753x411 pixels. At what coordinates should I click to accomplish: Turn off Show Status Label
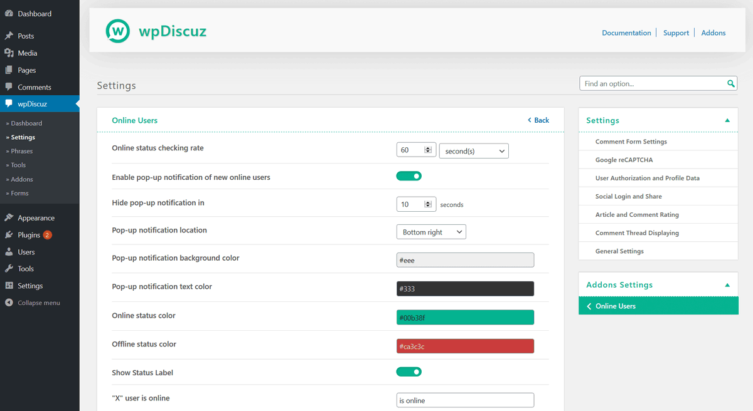tap(409, 372)
